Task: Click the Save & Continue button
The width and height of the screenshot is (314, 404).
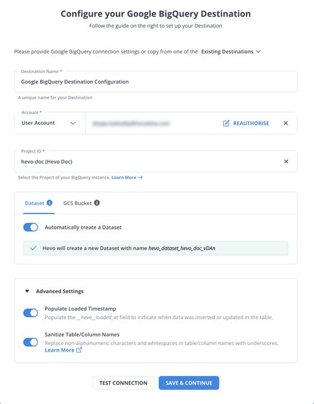Action: pyautogui.click(x=189, y=383)
